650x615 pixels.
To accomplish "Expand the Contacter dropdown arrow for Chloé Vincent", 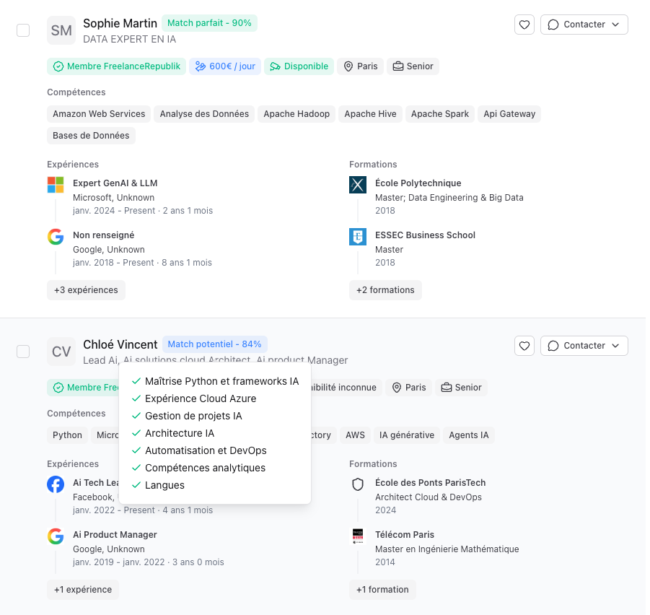I will (x=616, y=346).
